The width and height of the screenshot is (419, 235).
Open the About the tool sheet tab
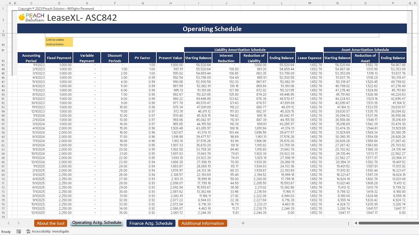(x=50, y=223)
